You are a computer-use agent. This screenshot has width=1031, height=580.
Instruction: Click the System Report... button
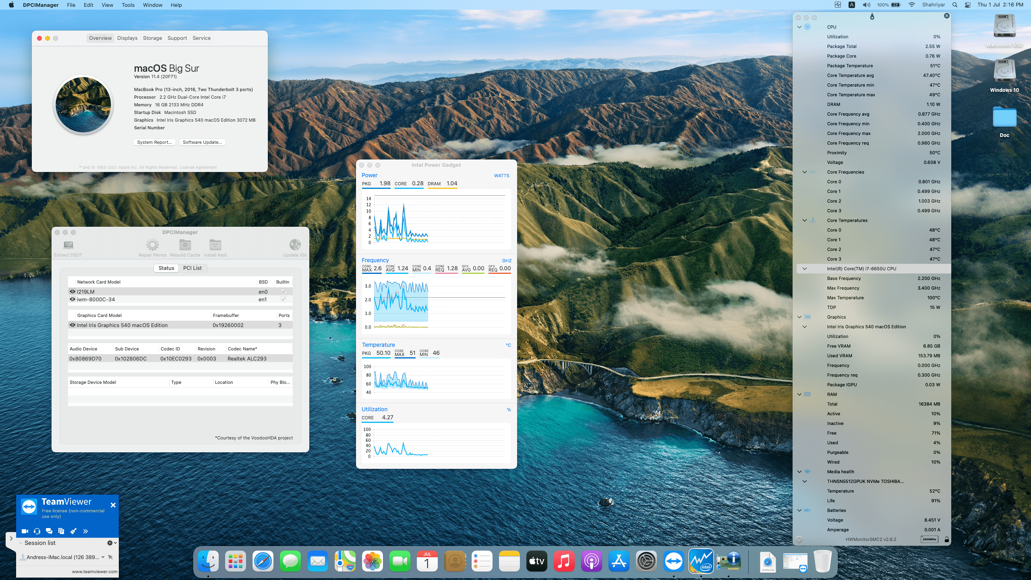(x=154, y=142)
